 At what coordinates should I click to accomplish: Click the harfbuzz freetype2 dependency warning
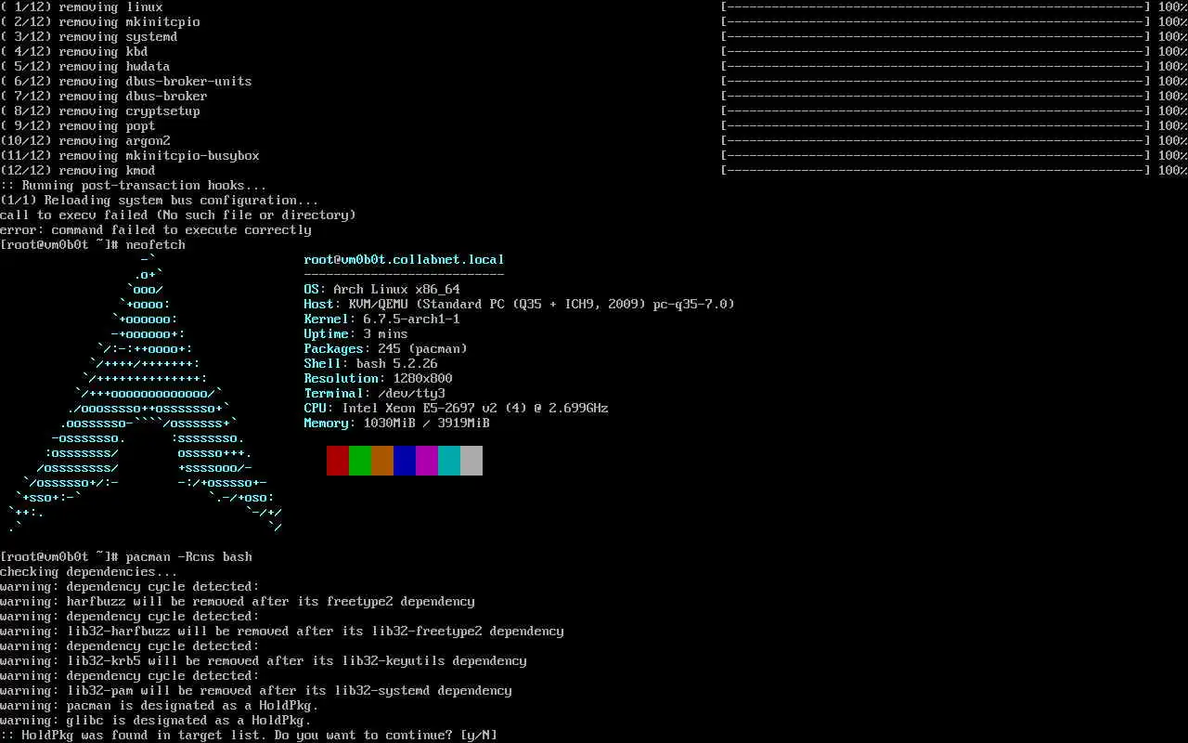[238, 602]
